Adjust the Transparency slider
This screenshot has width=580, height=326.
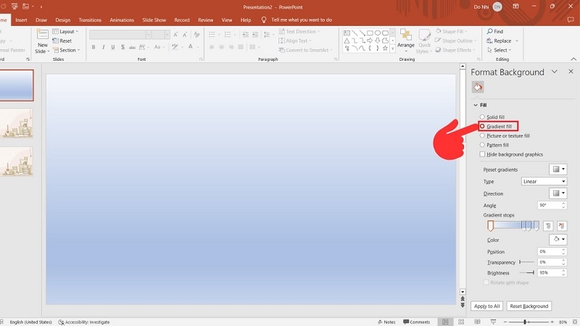coord(526,262)
